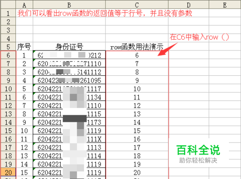Click 序号 cell with value 11 in row 16
241x179 pixels.
coord(24,139)
